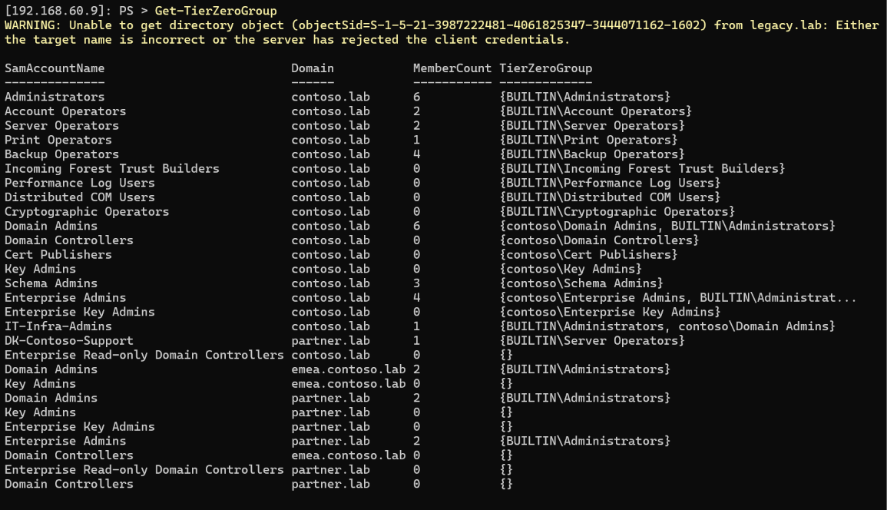Screen dimensions: 887x510
Task: Click the Get-TierZeroGroup command text
Action: [216, 11]
